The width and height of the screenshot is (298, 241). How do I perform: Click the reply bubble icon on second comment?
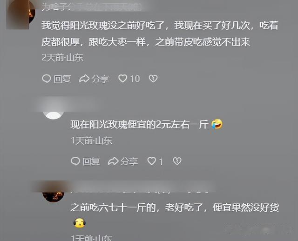point(75,161)
